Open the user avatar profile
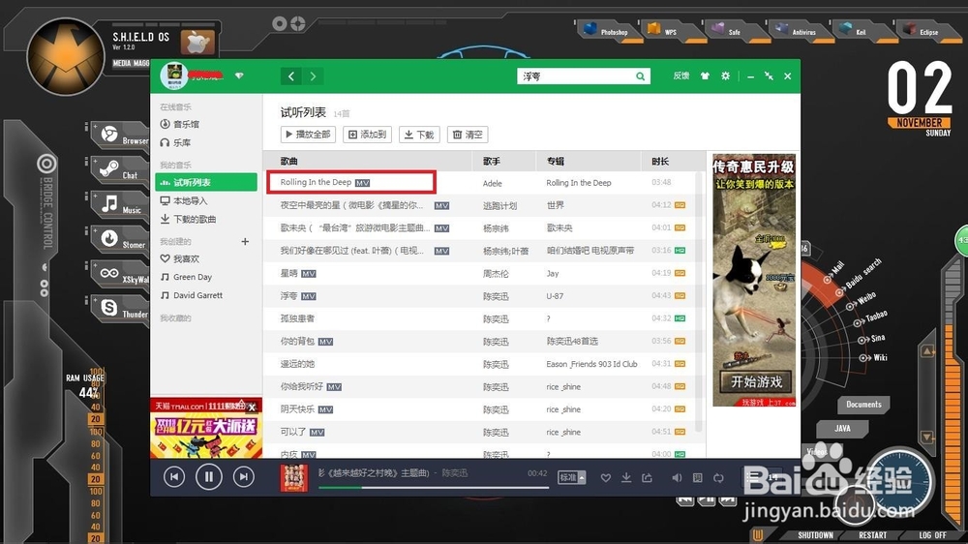Screen dimensions: 968x544 [173, 76]
